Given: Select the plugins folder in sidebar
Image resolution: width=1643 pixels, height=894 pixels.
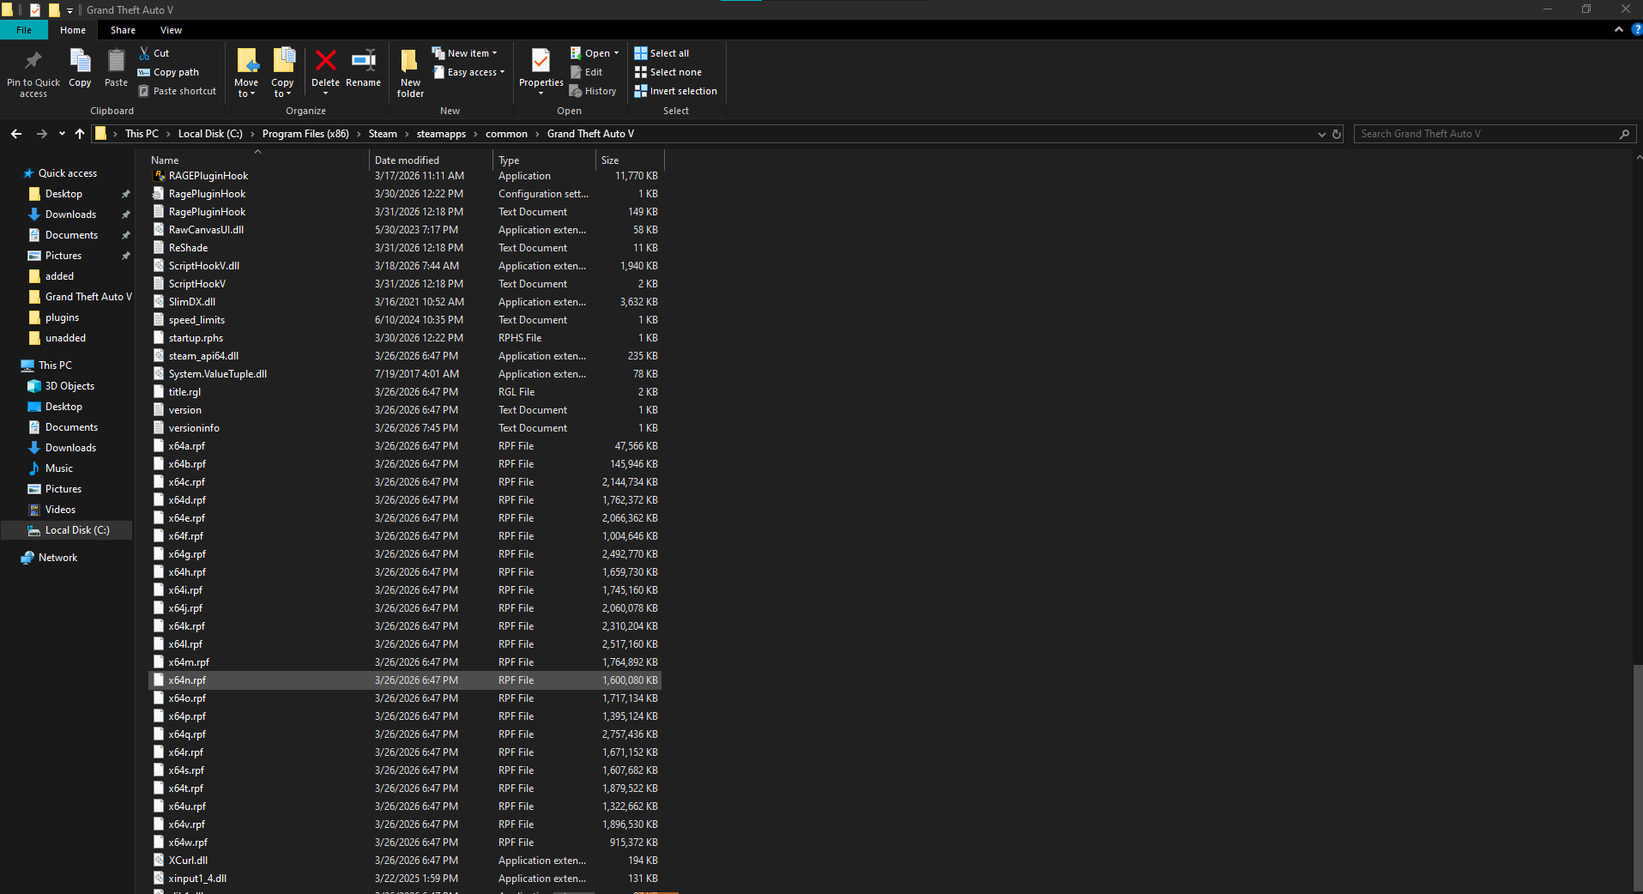Looking at the screenshot, I should tap(62, 317).
